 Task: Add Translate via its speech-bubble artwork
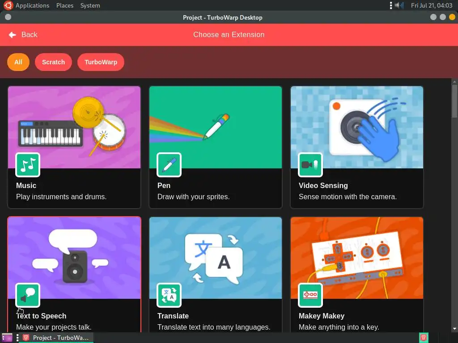[216, 258]
